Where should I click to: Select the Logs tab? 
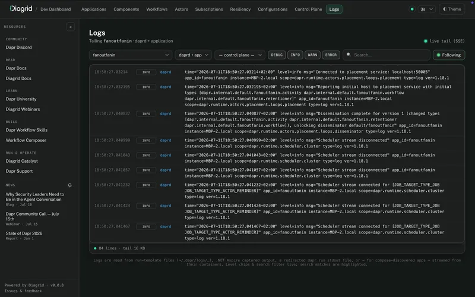334,9
